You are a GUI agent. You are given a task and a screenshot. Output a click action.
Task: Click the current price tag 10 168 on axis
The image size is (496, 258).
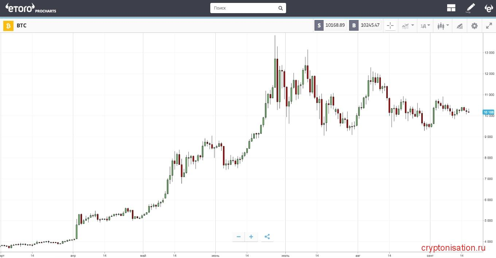pyautogui.click(x=488, y=112)
